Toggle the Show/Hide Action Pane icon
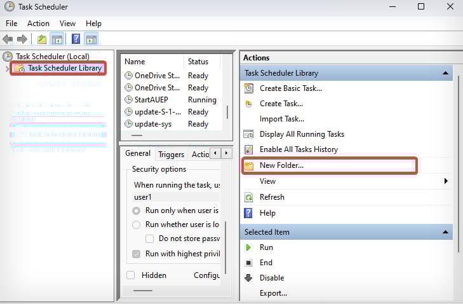The image size is (463, 304). [x=91, y=39]
